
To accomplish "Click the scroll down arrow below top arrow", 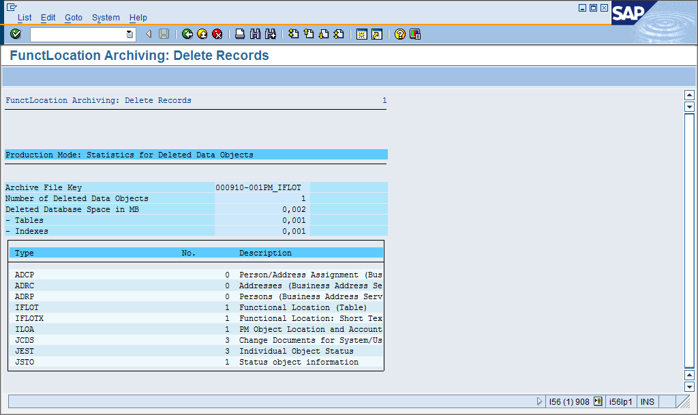I will [x=689, y=107].
